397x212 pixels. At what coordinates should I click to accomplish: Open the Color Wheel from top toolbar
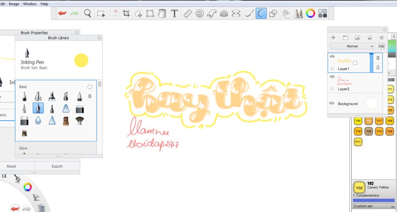(311, 13)
